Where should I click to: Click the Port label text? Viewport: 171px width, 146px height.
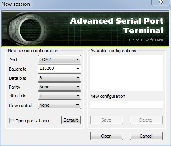tap(13, 60)
